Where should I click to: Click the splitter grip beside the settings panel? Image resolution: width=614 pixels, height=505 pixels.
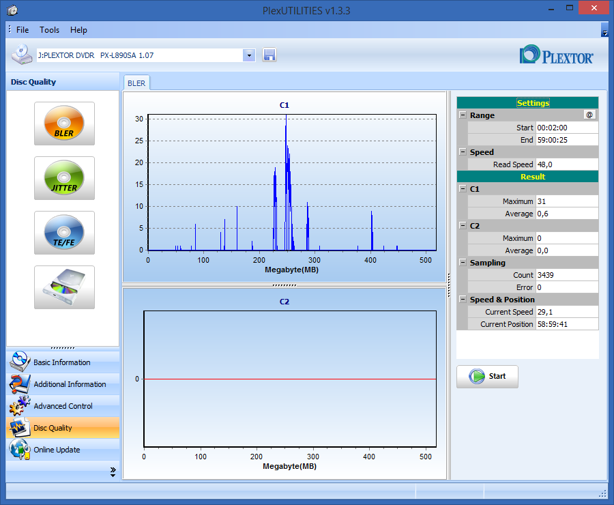click(449, 285)
